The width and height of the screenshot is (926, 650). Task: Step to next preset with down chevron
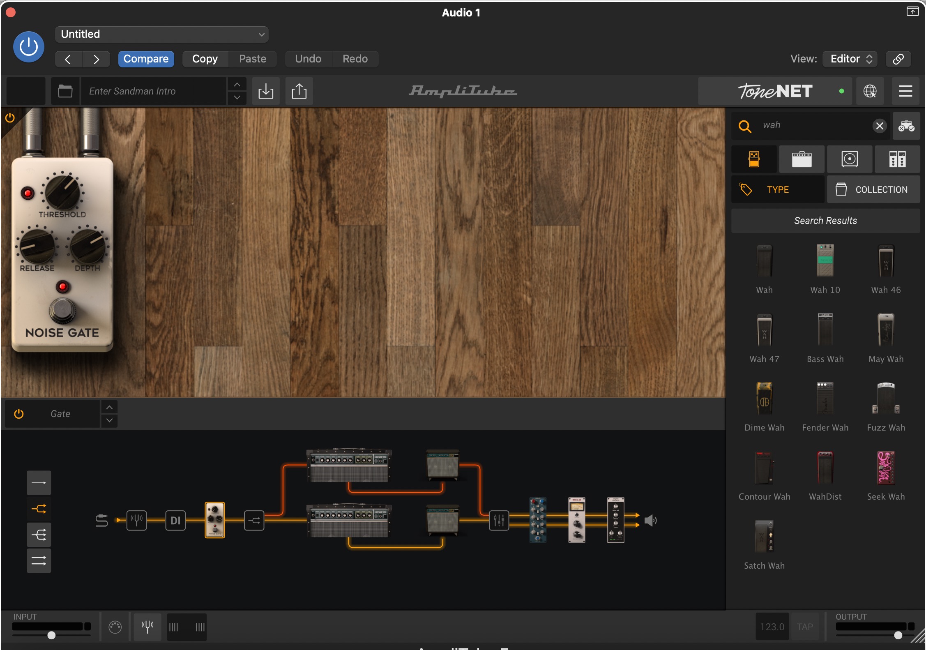tap(237, 97)
